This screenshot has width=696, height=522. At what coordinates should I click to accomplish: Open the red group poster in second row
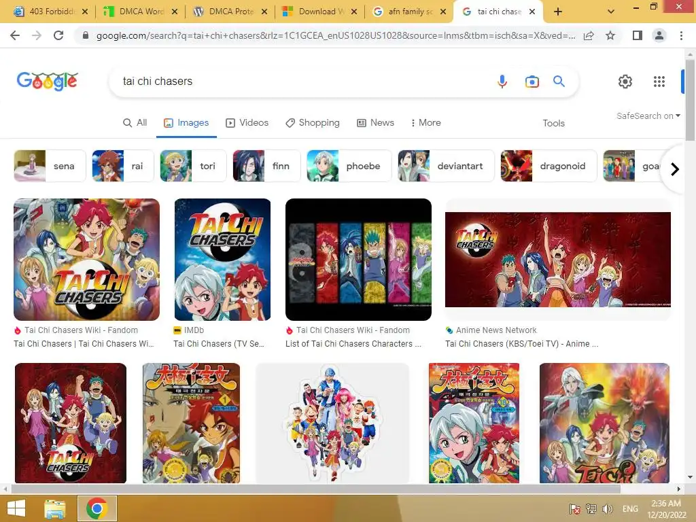pos(71,423)
